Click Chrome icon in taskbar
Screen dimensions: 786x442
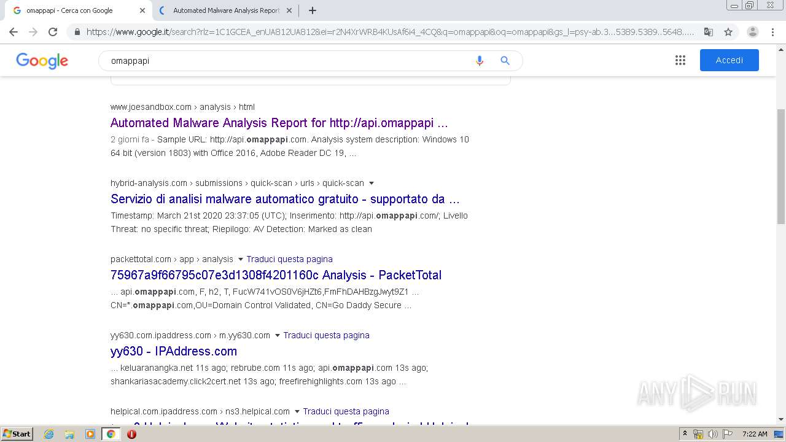point(111,434)
